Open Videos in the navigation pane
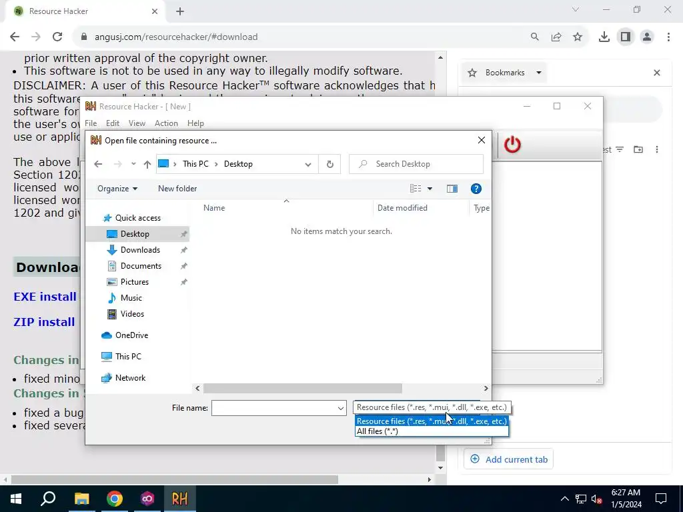This screenshot has height=512, width=683. (132, 314)
